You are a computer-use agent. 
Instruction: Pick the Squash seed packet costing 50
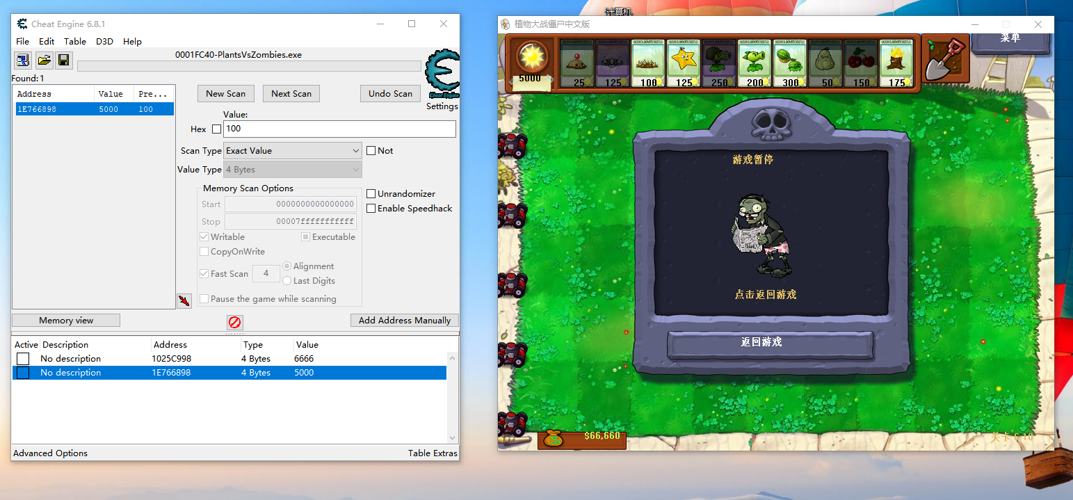coord(825,63)
